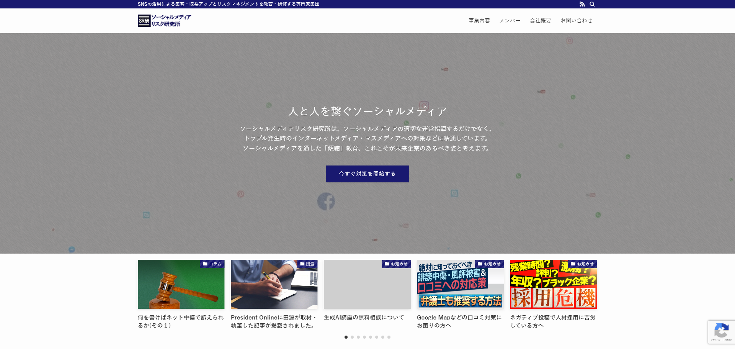Open the gavel article thumbnail

[181, 284]
